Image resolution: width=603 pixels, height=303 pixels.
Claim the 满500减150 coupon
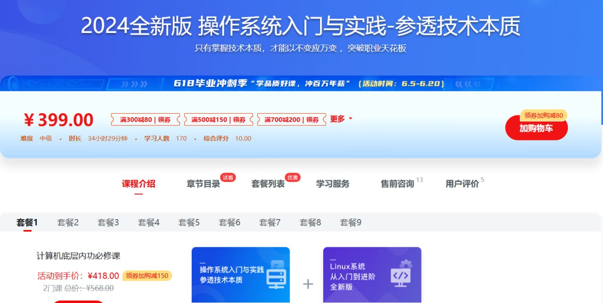[219, 120]
